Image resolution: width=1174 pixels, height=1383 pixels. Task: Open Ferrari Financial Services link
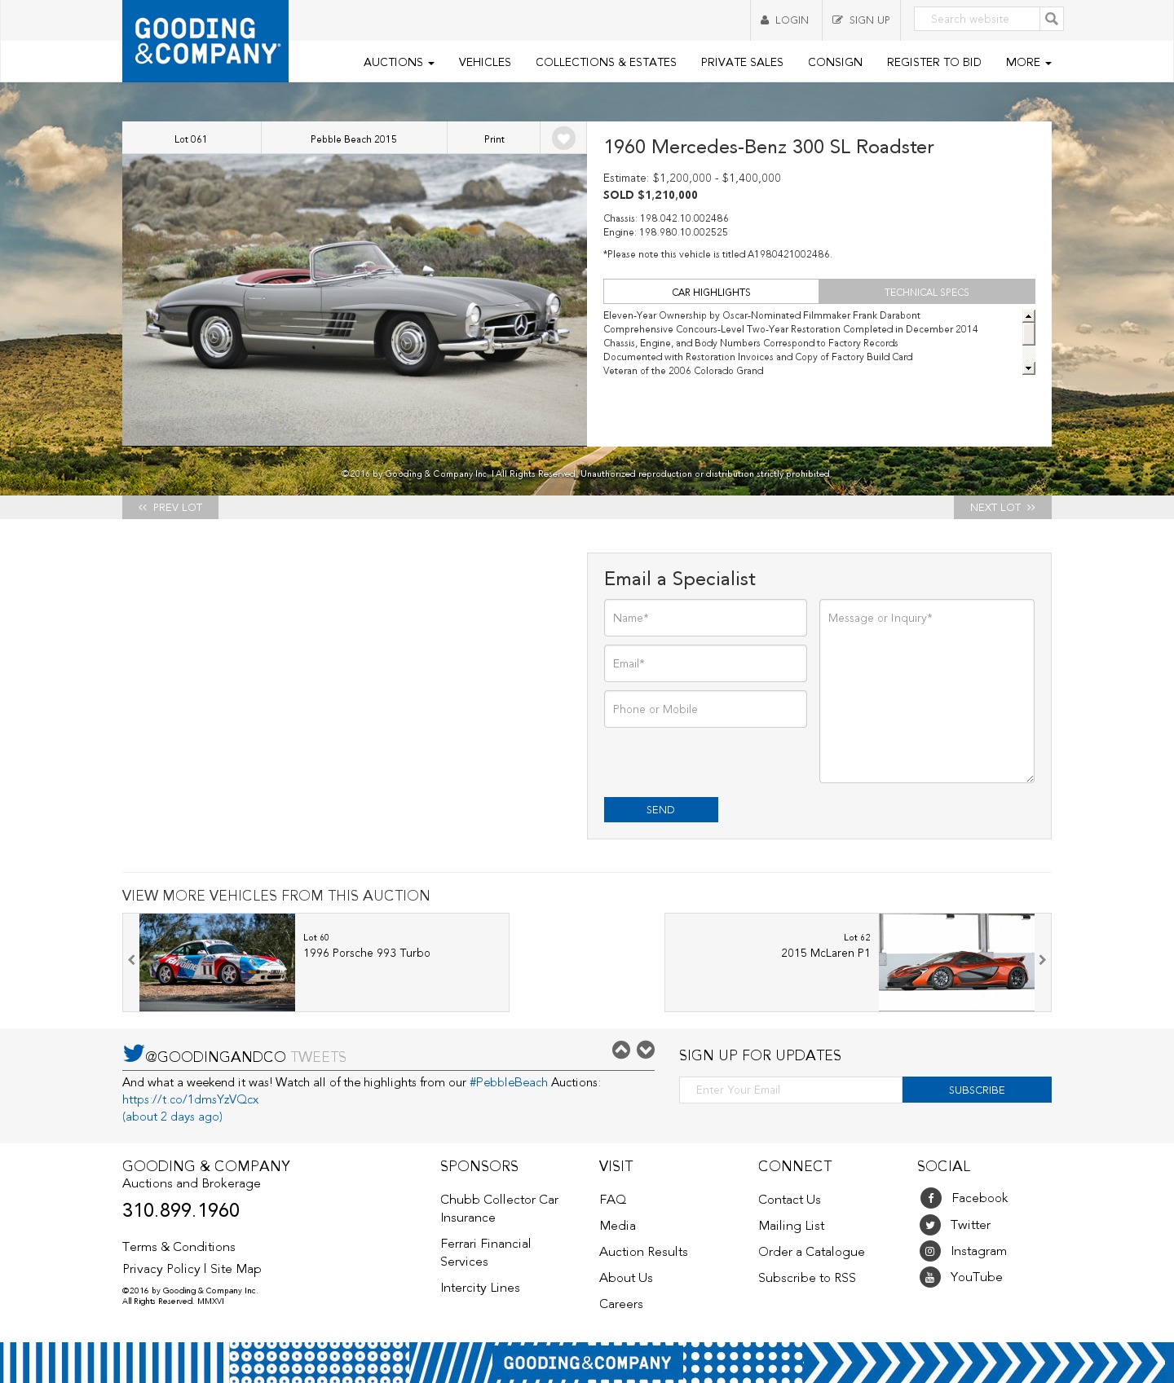click(x=485, y=1253)
